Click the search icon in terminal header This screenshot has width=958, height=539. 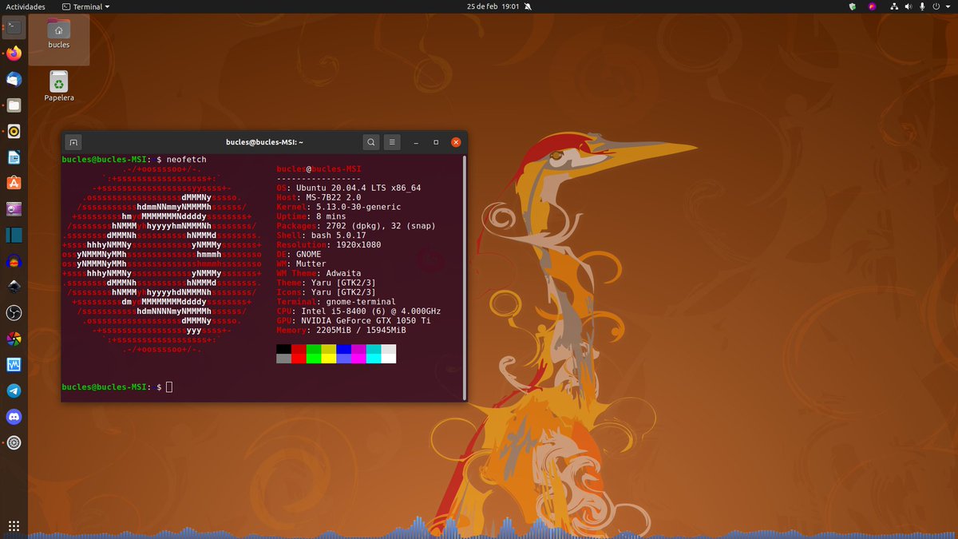pos(371,142)
